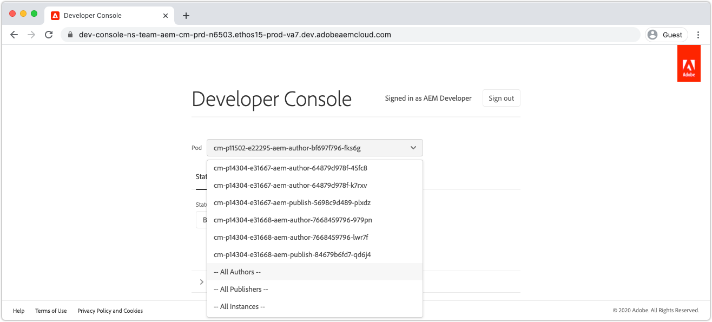Expand the collapsed section chevron
This screenshot has width=712, height=322.
click(x=202, y=281)
